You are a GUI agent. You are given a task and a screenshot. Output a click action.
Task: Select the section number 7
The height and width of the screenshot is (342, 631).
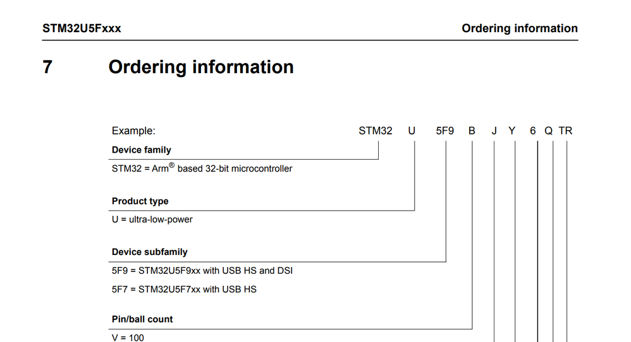pos(47,67)
